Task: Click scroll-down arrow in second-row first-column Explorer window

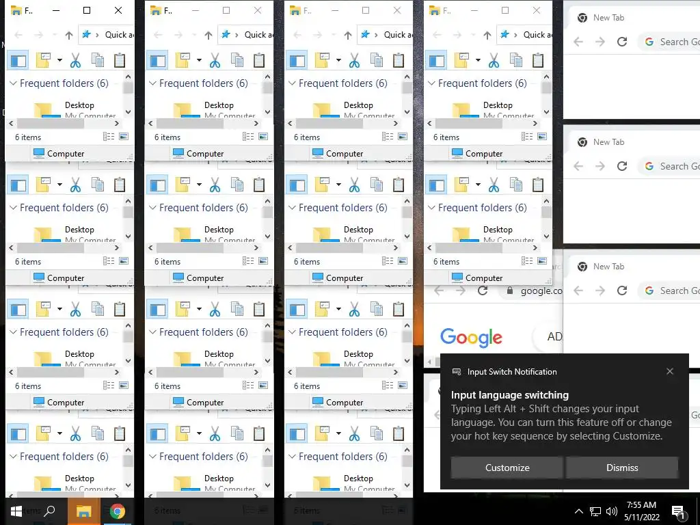Action: (128, 236)
